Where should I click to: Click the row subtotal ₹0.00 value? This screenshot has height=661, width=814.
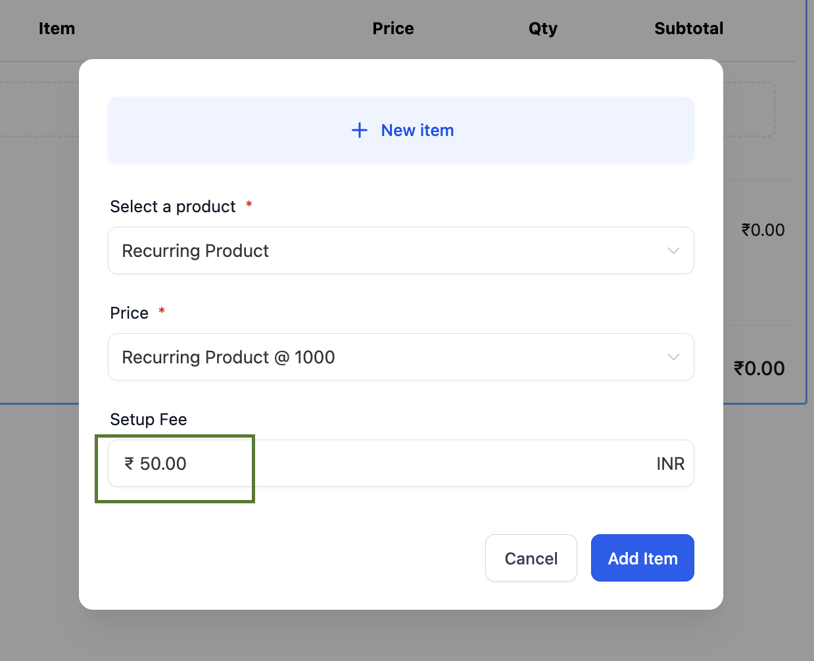coord(763,230)
